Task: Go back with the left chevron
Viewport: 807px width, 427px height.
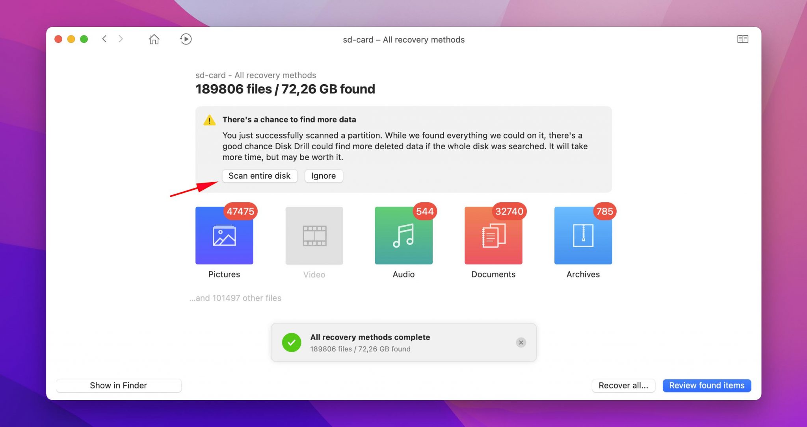Action: pyautogui.click(x=104, y=39)
